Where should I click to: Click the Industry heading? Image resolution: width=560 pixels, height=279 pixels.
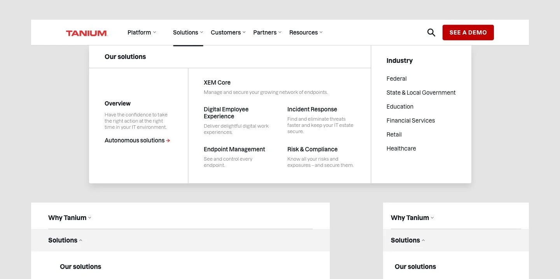[x=399, y=61]
